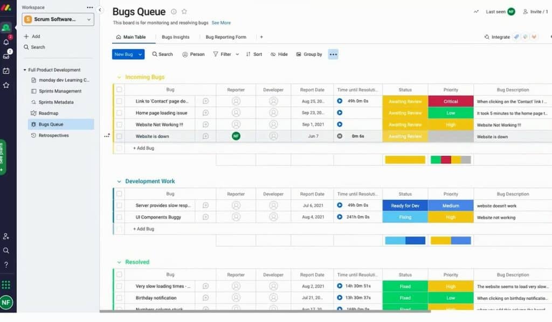Screen dimensions: 552x322
Task: Open the Bug Reporting Form tab
Action: (226, 37)
